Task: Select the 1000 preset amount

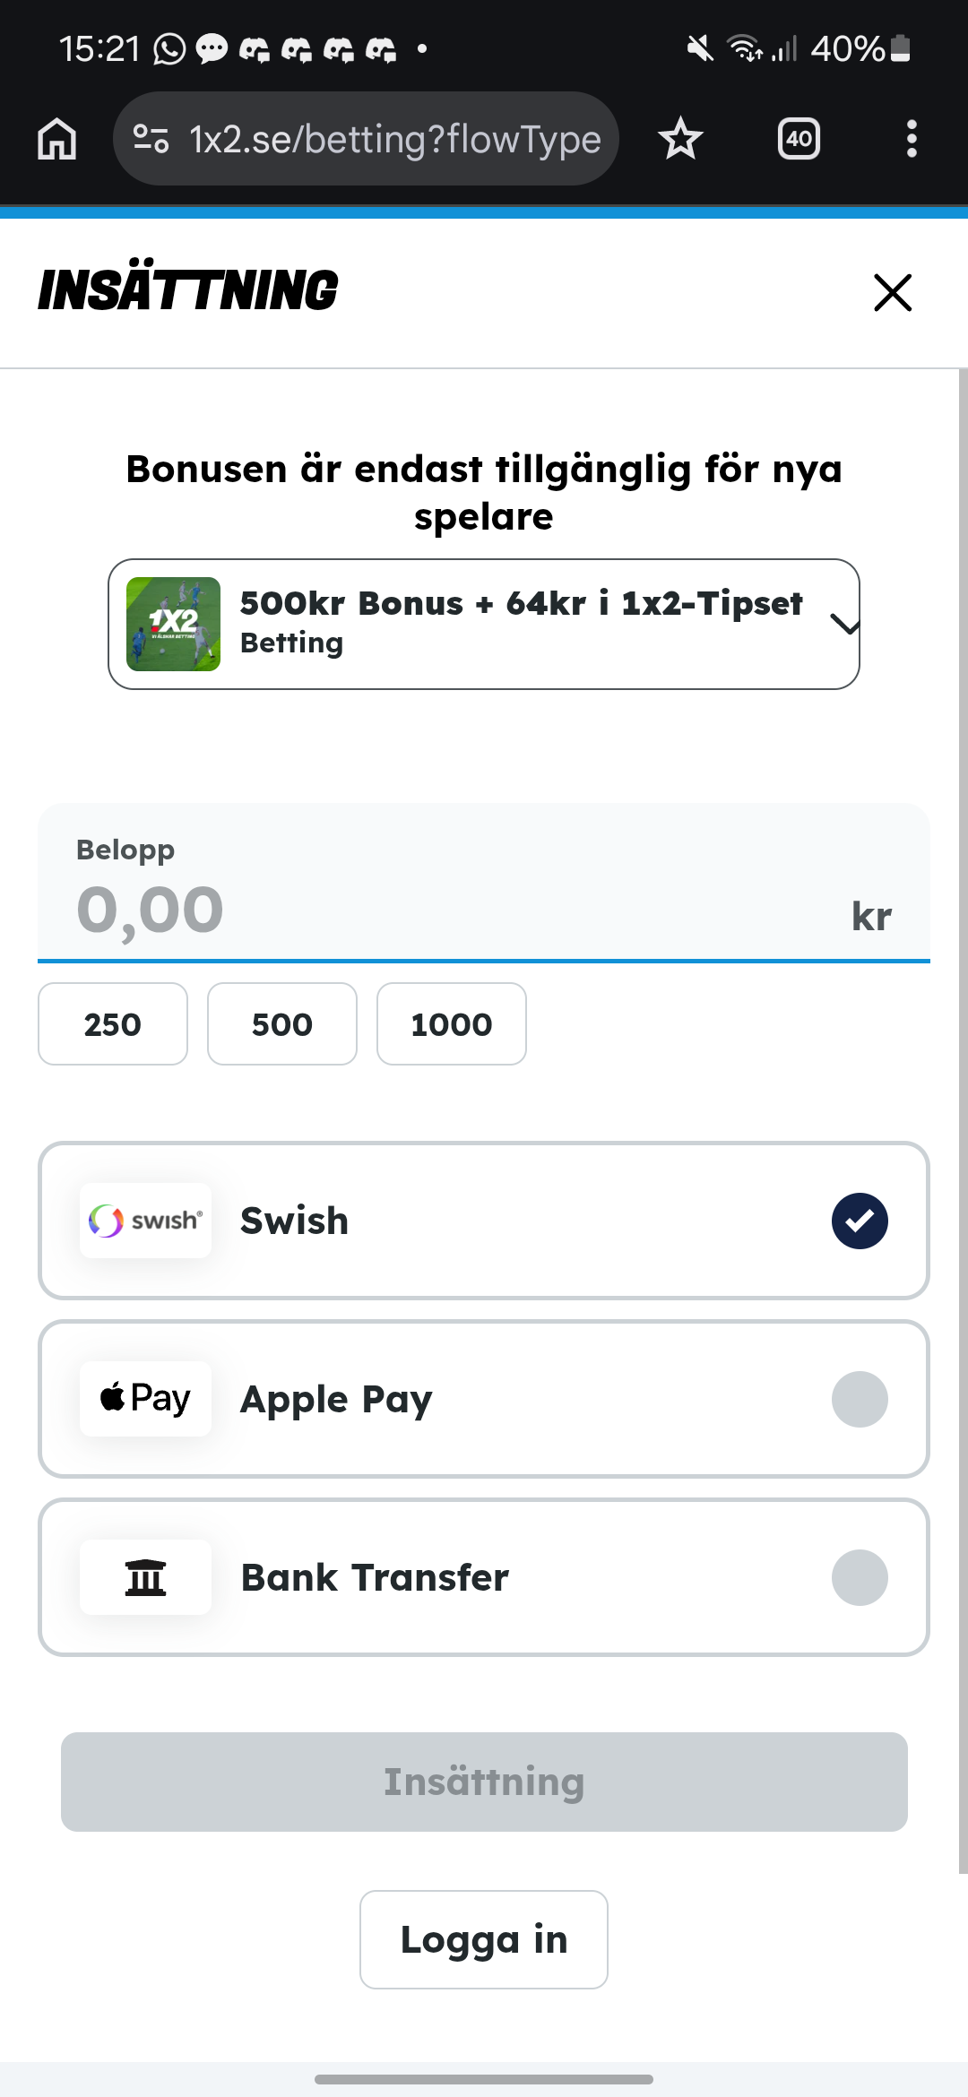Action: 452,1024
